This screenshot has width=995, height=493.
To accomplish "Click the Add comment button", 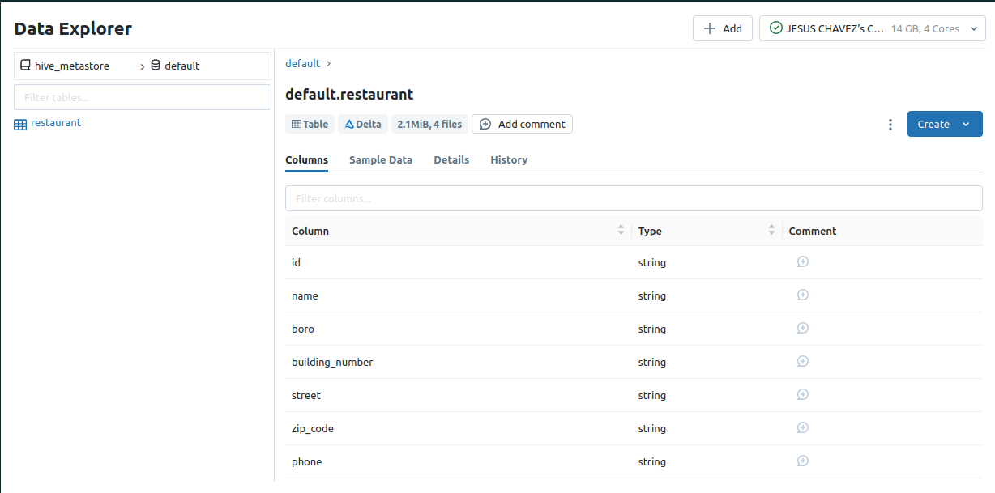I will coord(522,124).
